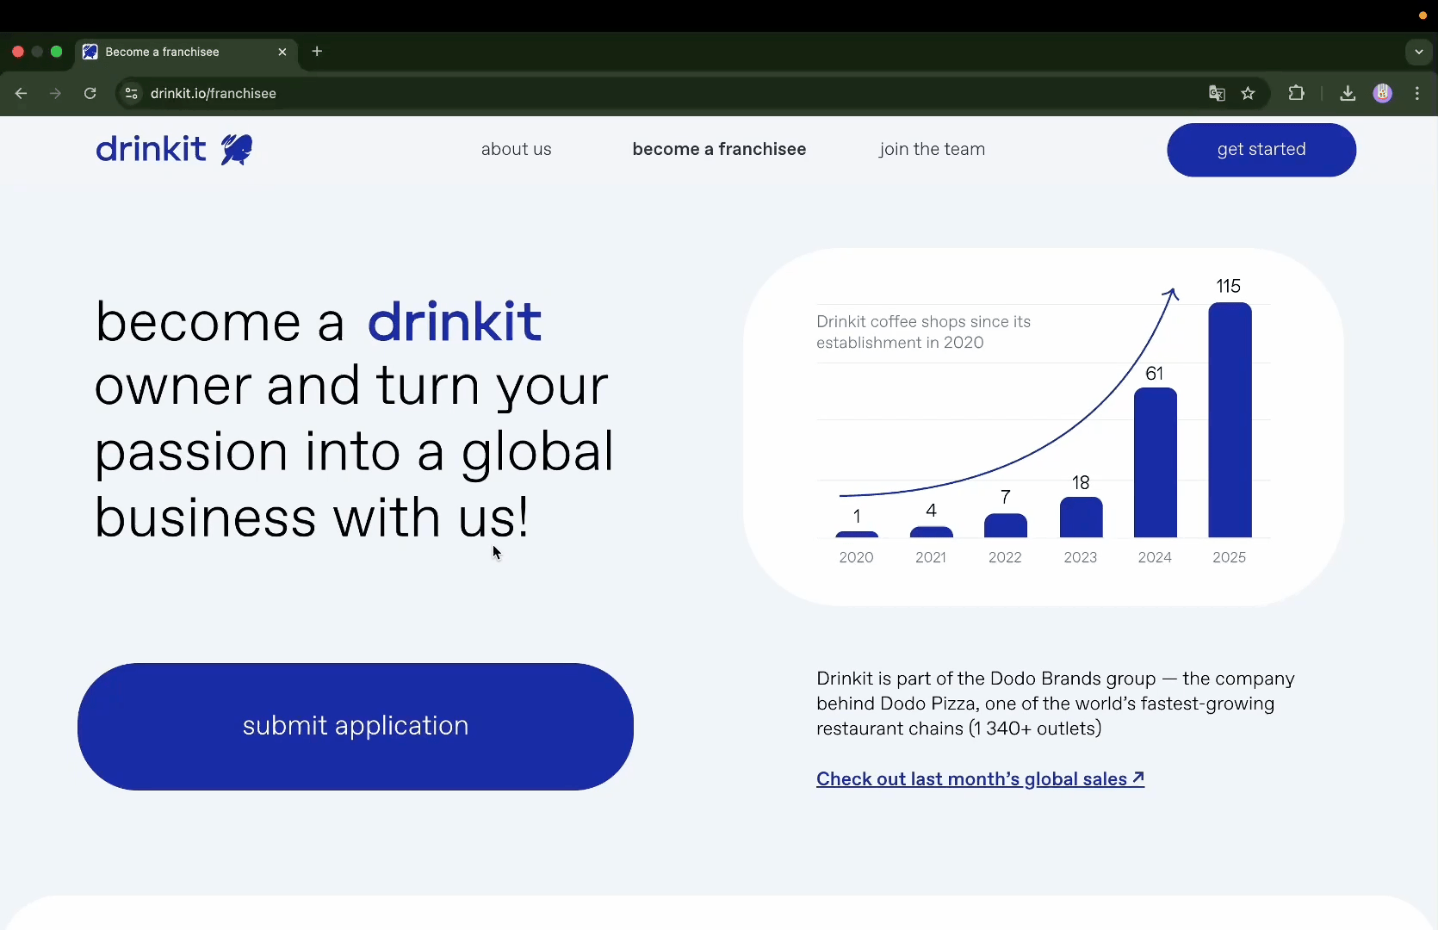Click the browser back arrow
The height and width of the screenshot is (930, 1438).
22,94
